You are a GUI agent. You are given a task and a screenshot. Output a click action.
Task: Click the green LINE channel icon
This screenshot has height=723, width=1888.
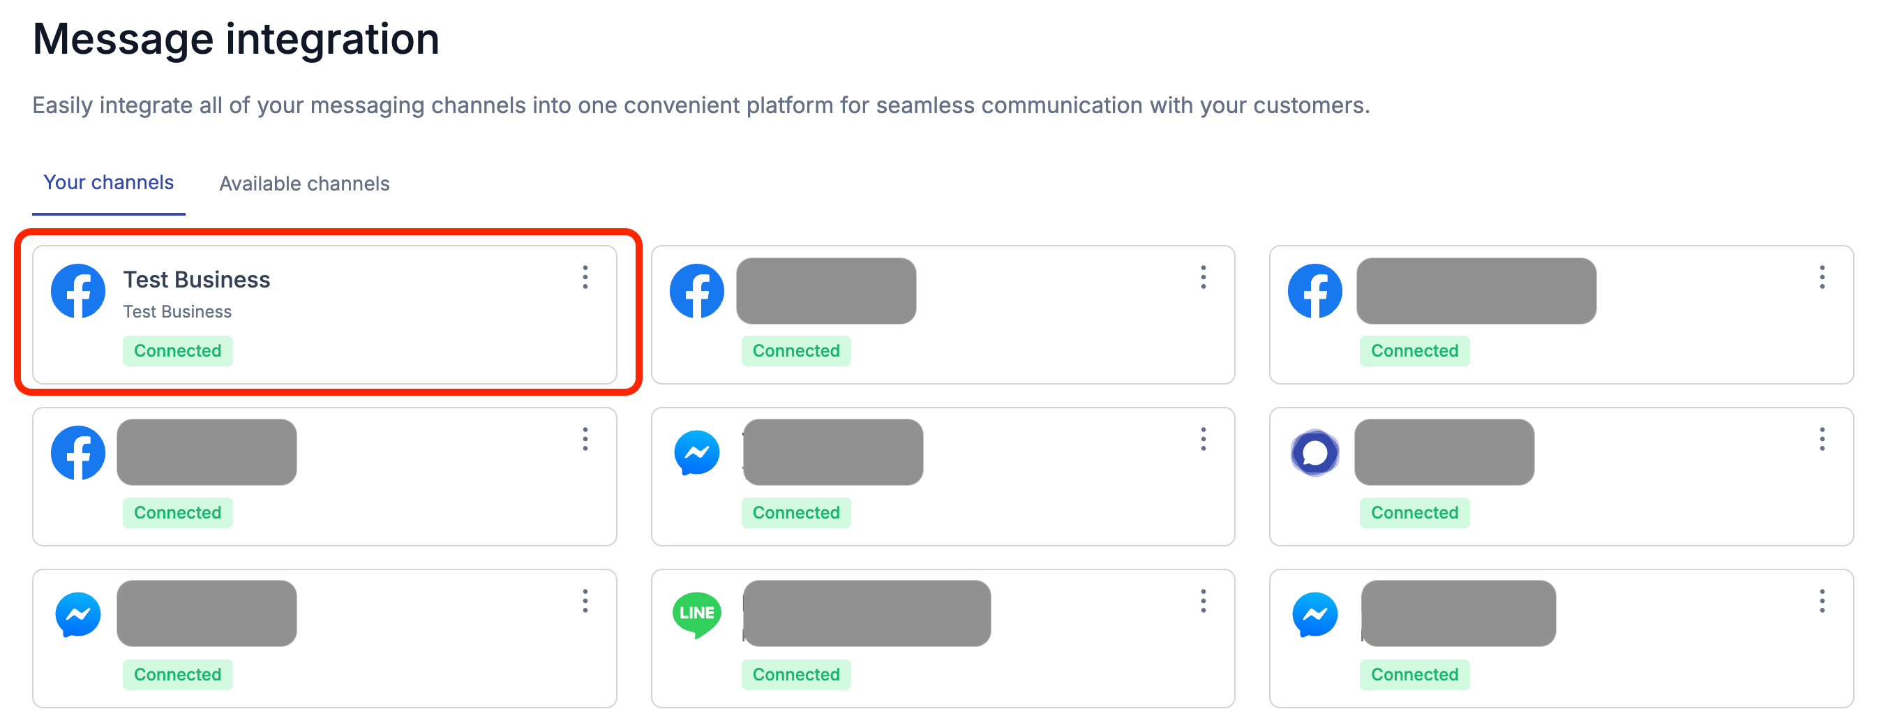(x=696, y=614)
